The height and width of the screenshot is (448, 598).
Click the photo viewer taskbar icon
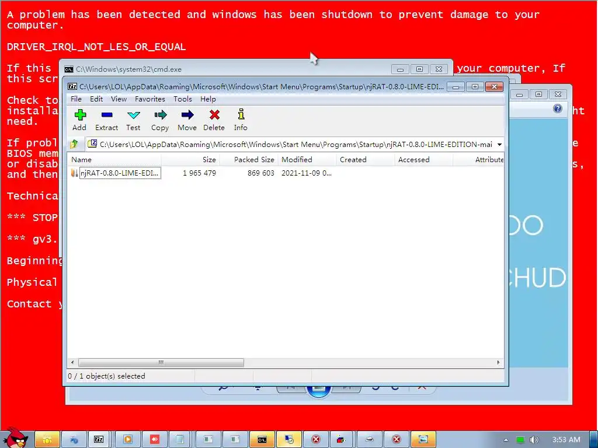tap(423, 440)
